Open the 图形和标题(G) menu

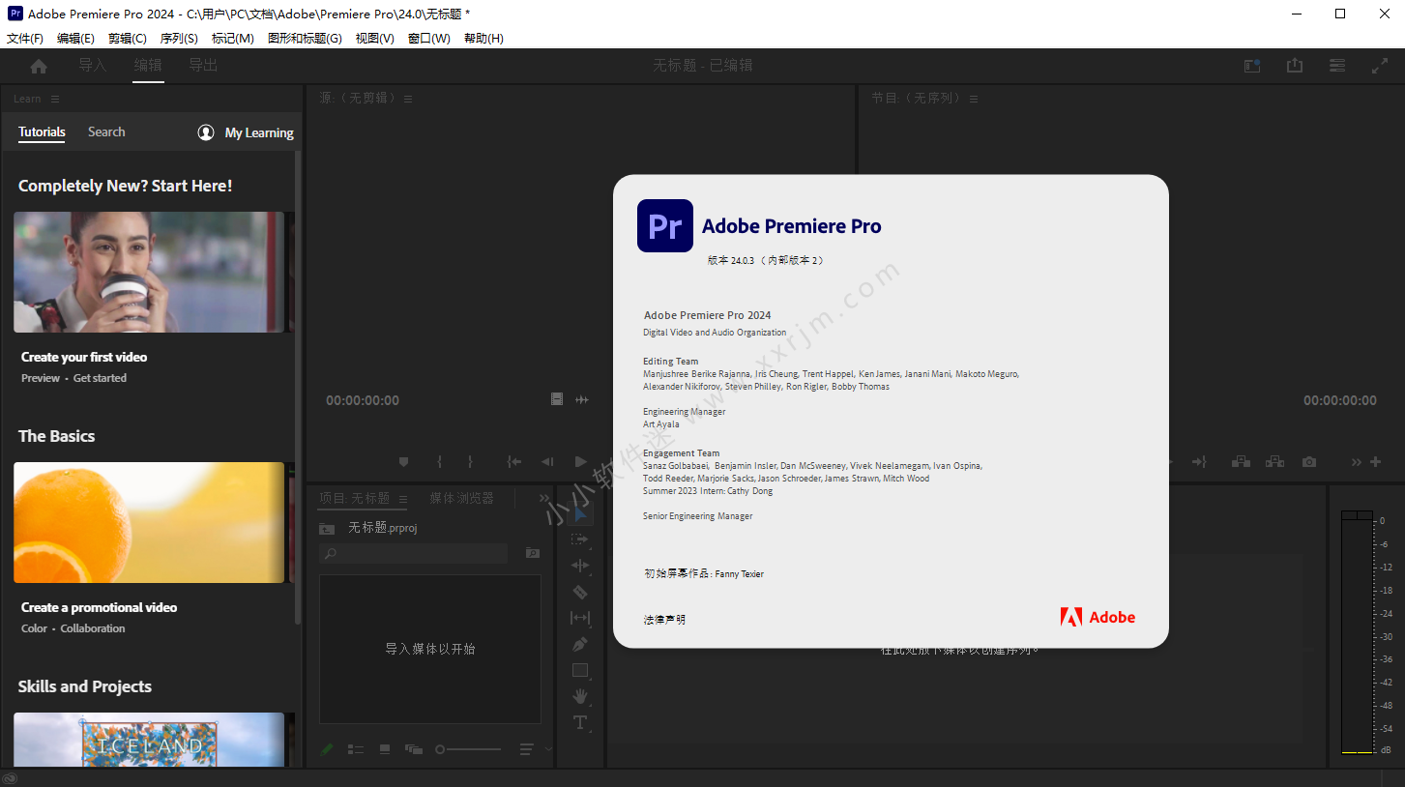(305, 39)
